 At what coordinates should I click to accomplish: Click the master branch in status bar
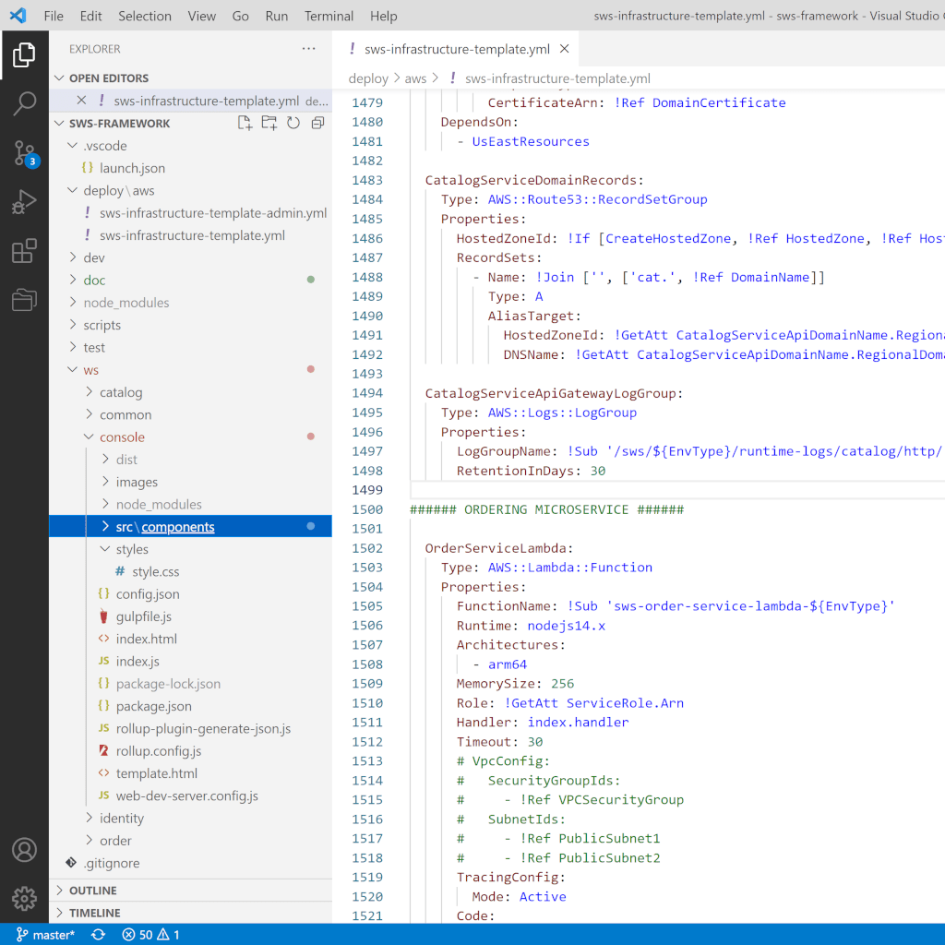tap(46, 935)
